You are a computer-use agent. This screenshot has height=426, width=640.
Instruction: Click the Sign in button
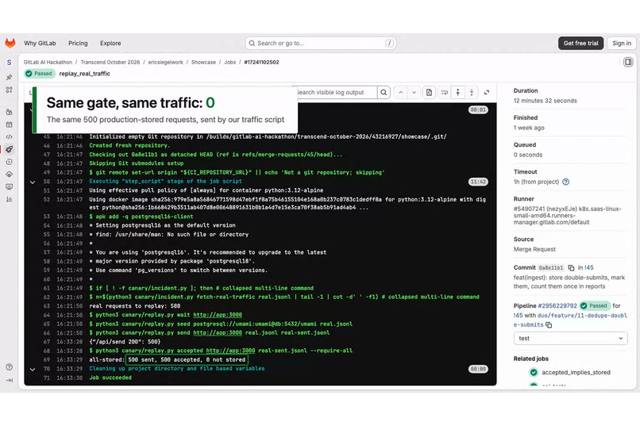click(x=622, y=43)
